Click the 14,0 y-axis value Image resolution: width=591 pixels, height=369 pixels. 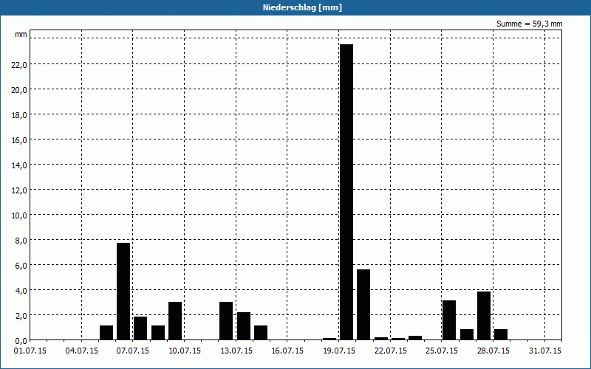click(19, 165)
